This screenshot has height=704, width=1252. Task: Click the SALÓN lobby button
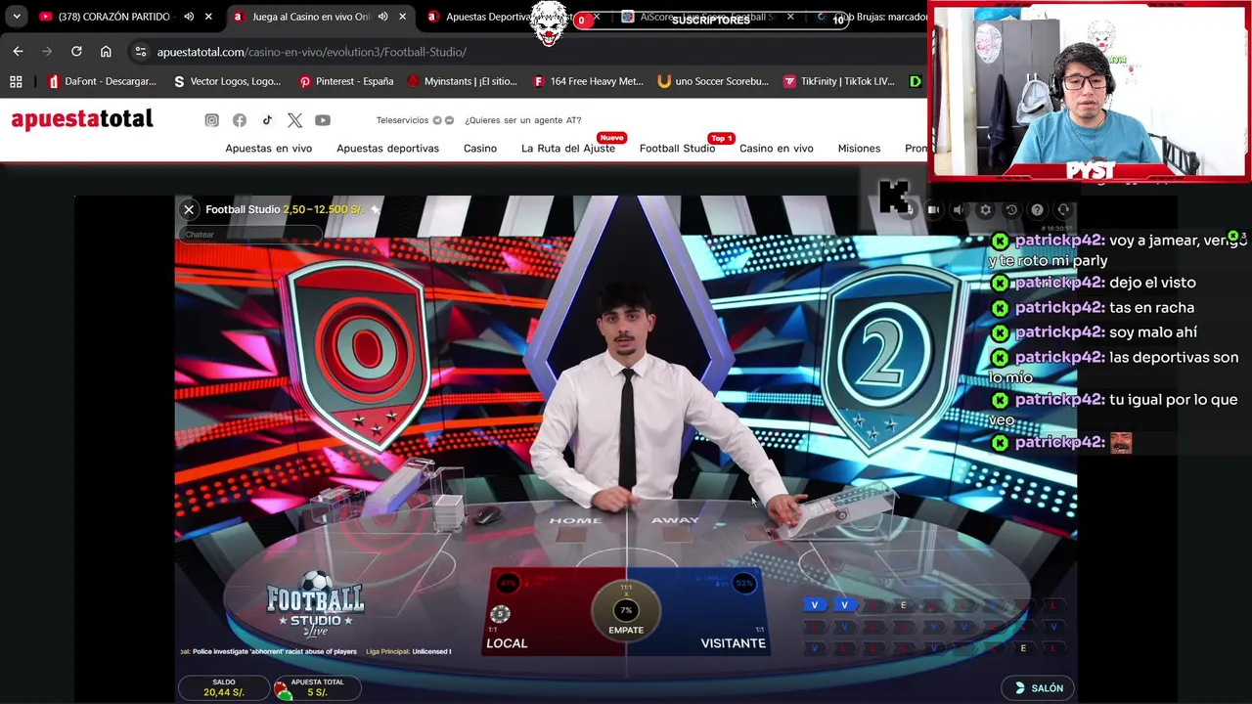point(1038,688)
